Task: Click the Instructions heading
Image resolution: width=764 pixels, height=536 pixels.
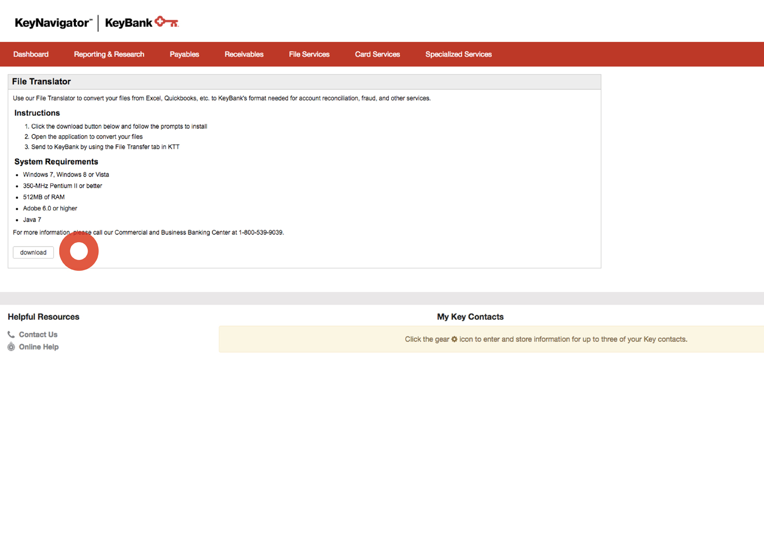Action: pyautogui.click(x=37, y=113)
